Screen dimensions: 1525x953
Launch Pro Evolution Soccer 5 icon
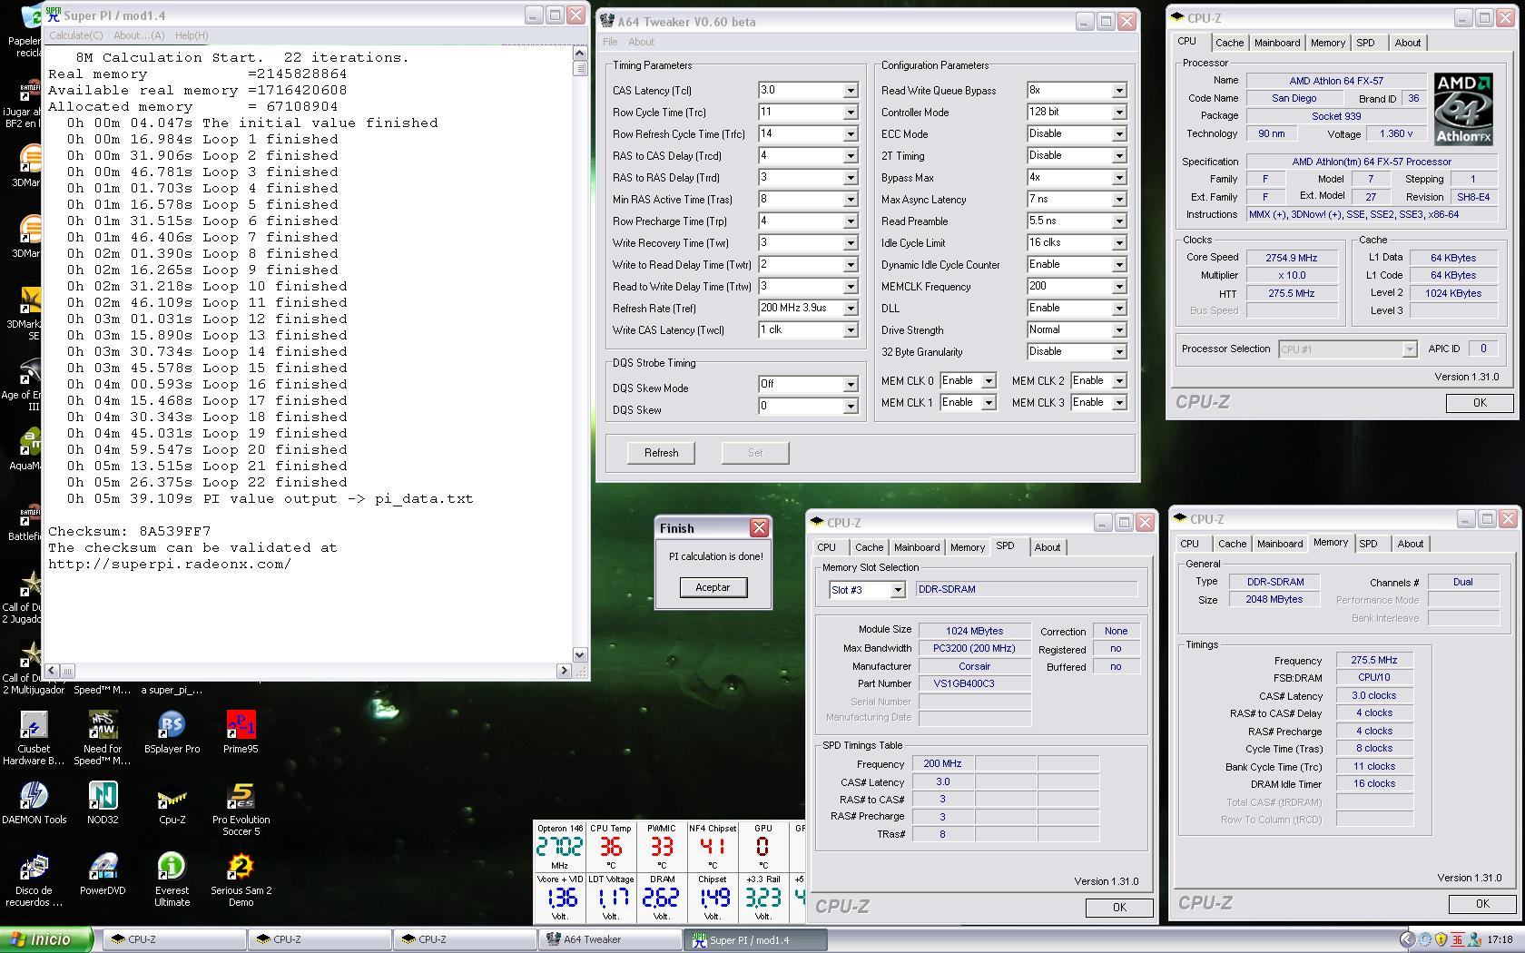(x=241, y=797)
